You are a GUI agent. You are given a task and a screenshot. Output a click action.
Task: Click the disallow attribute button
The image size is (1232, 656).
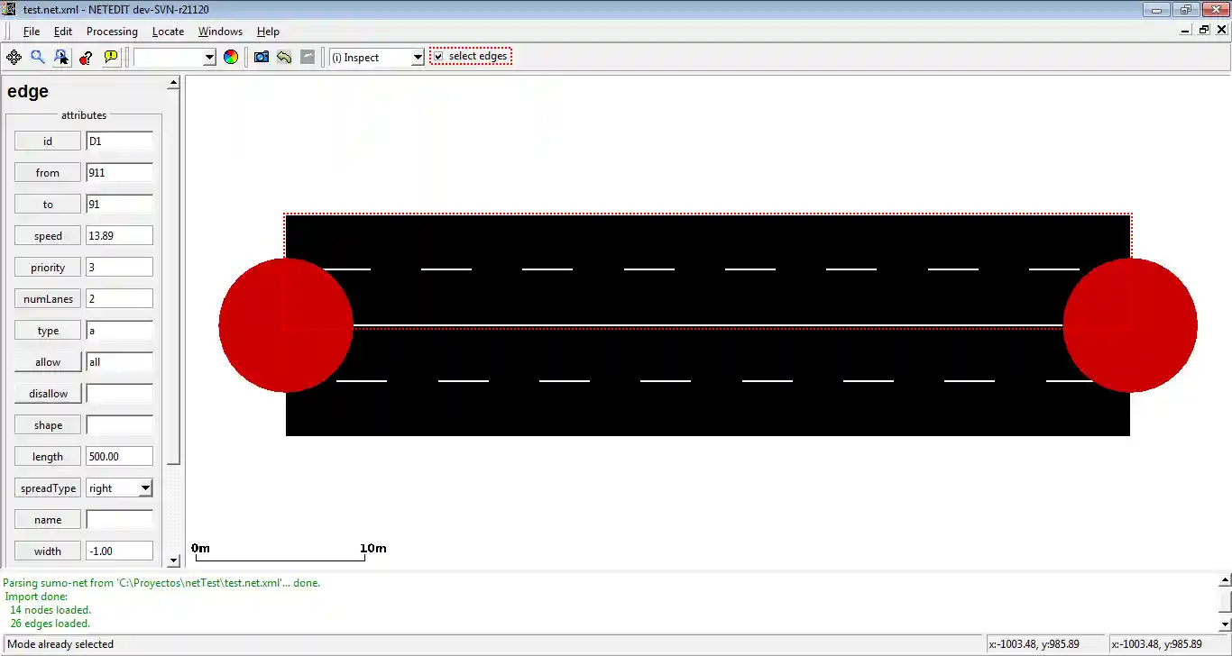pos(48,393)
